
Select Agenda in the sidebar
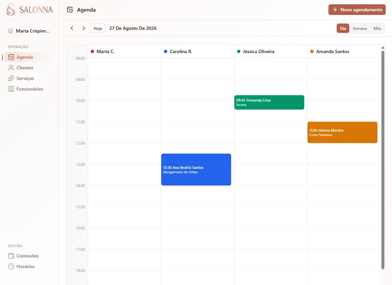28,57
